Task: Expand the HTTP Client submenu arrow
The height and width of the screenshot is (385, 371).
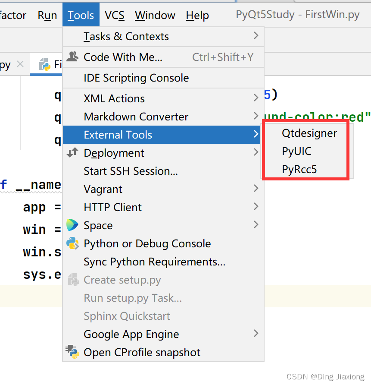Action: tap(256, 207)
